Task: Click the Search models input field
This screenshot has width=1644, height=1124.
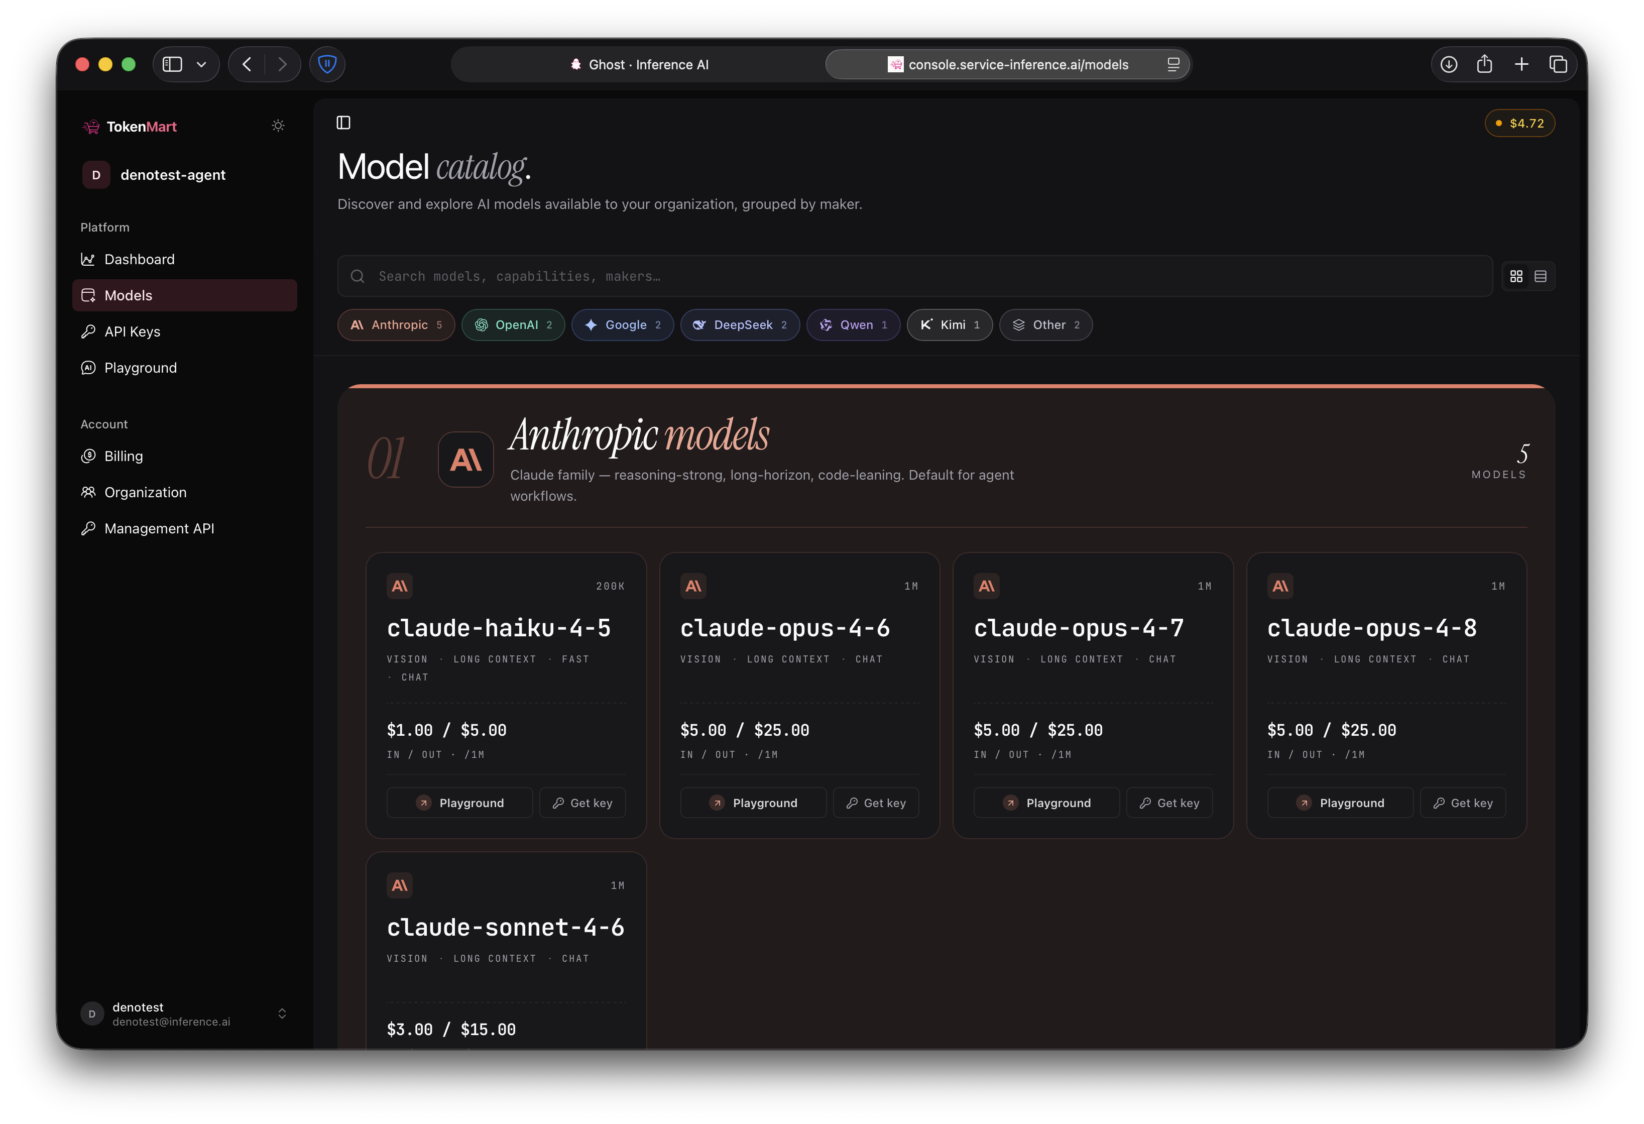Action: [915, 277]
